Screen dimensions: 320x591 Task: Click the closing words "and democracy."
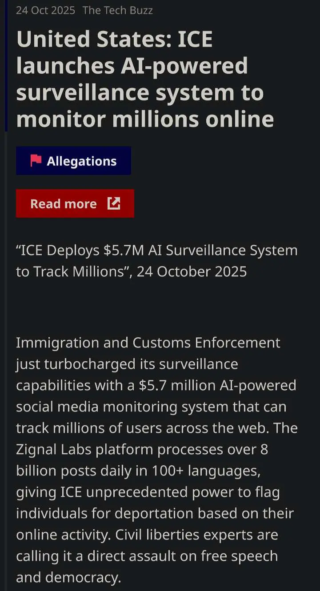click(x=68, y=577)
